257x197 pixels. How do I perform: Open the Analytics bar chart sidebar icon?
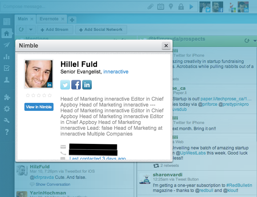point(7,57)
